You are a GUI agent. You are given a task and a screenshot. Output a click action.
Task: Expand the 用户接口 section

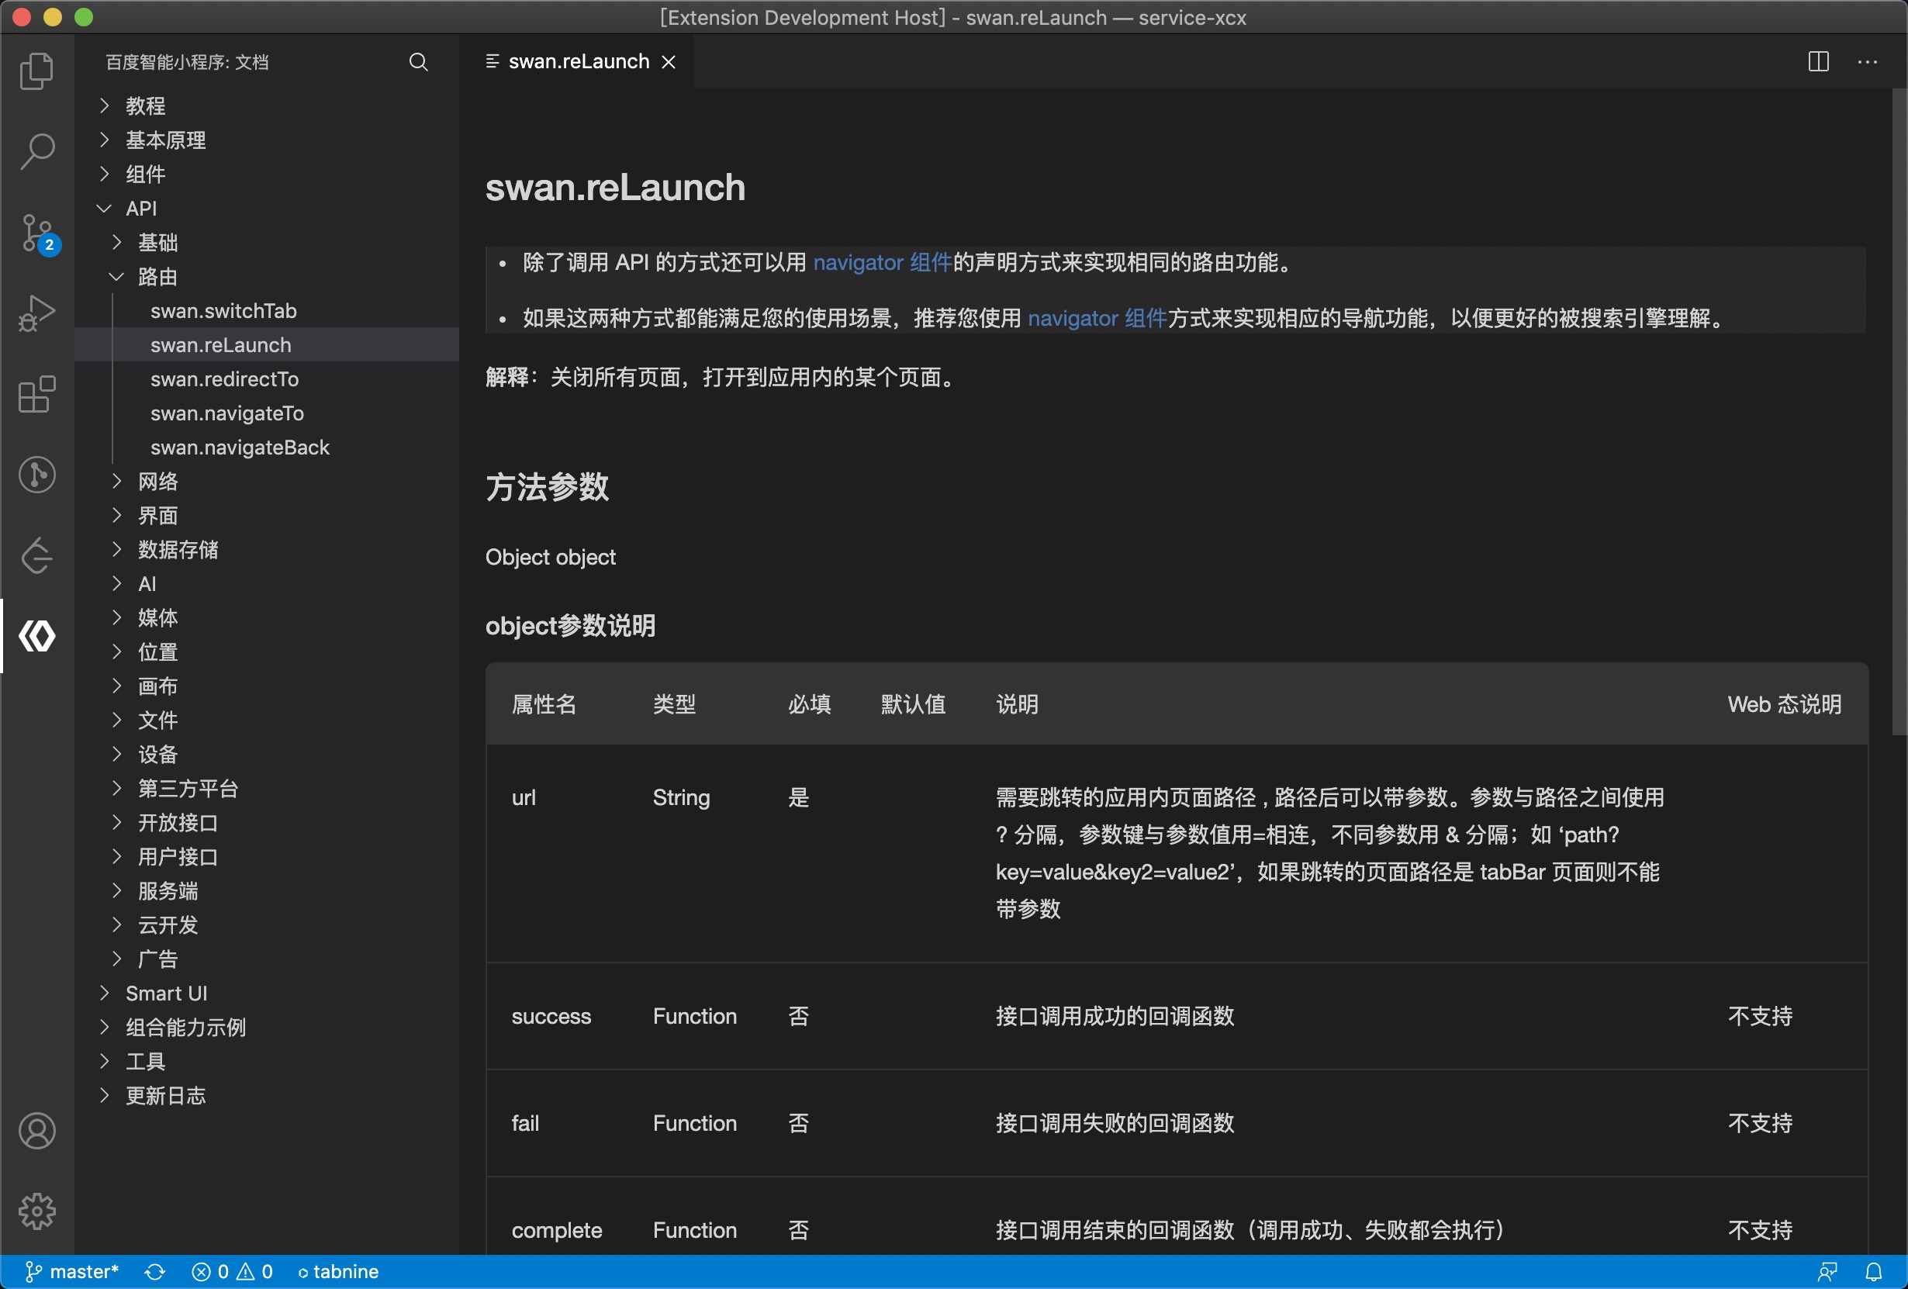coord(267,857)
